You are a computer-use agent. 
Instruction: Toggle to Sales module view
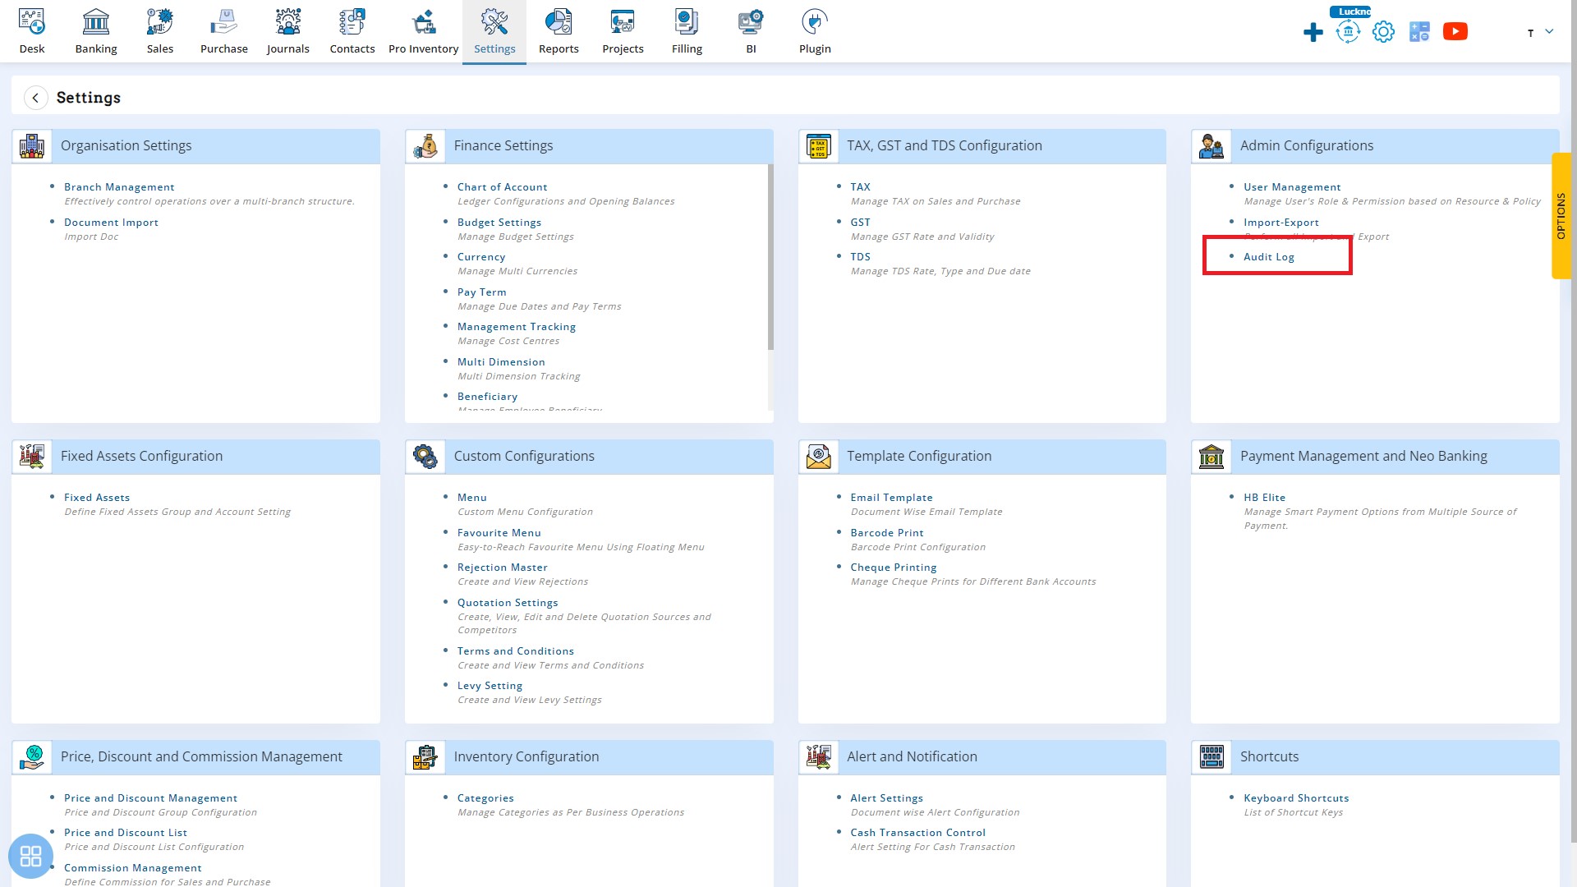[x=159, y=30]
